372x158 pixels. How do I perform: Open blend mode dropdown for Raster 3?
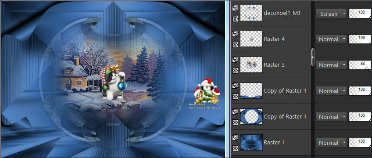(x=331, y=65)
